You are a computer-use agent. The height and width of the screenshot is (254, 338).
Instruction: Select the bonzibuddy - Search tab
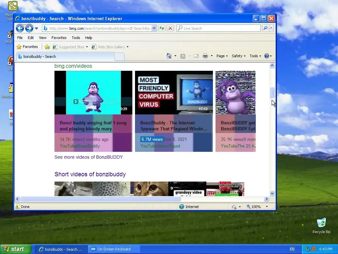pos(65,57)
